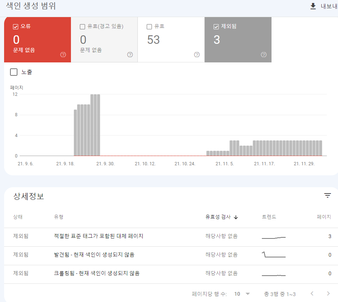The image size is (338, 302).
Task: Enable the 노출 checkbox
Action: (14, 72)
